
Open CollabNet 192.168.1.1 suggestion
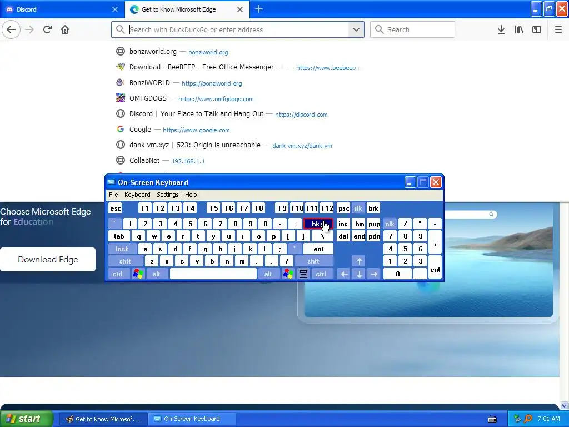tap(238, 161)
